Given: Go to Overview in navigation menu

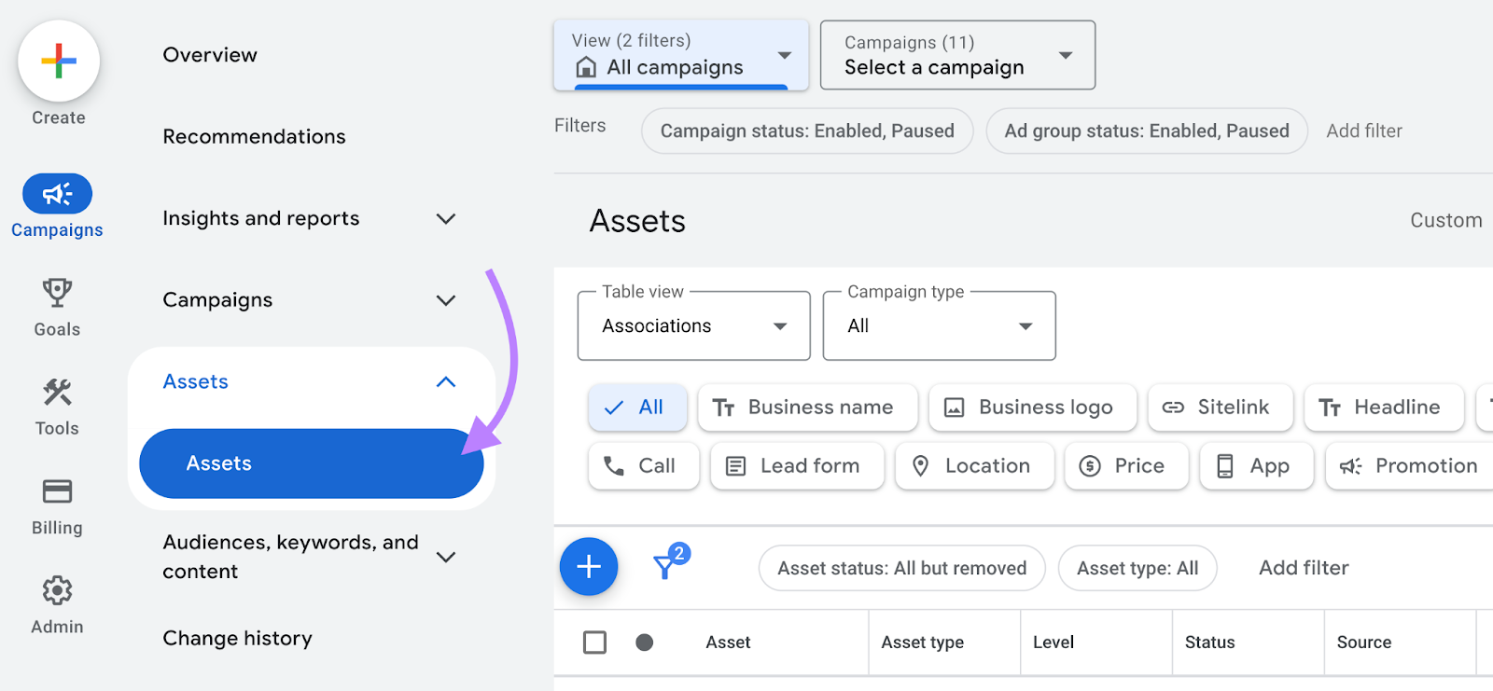Looking at the screenshot, I should click(x=210, y=55).
